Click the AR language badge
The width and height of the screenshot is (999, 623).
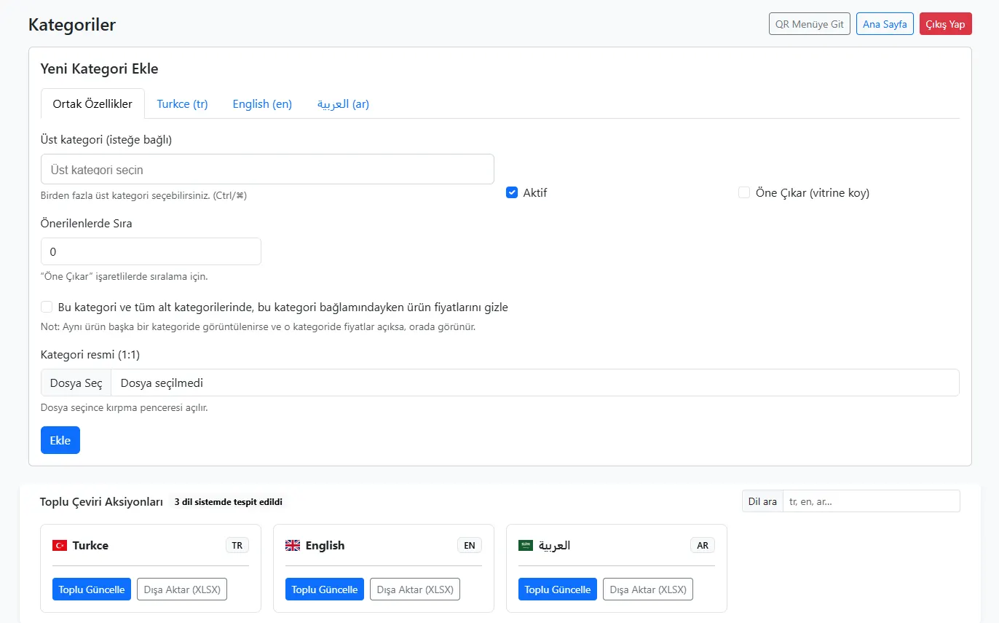click(703, 545)
